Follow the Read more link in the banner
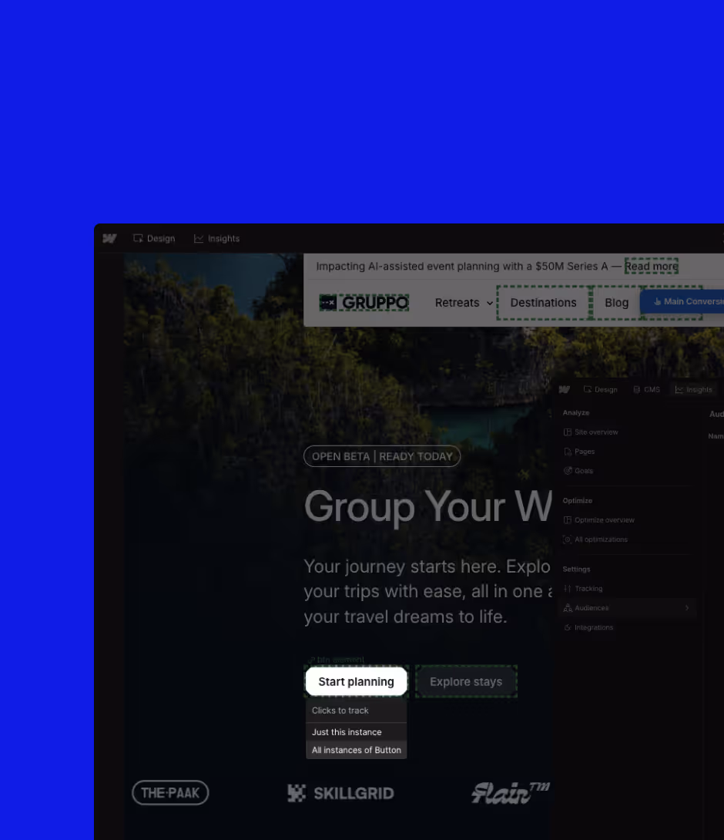This screenshot has width=724, height=840. tap(651, 266)
